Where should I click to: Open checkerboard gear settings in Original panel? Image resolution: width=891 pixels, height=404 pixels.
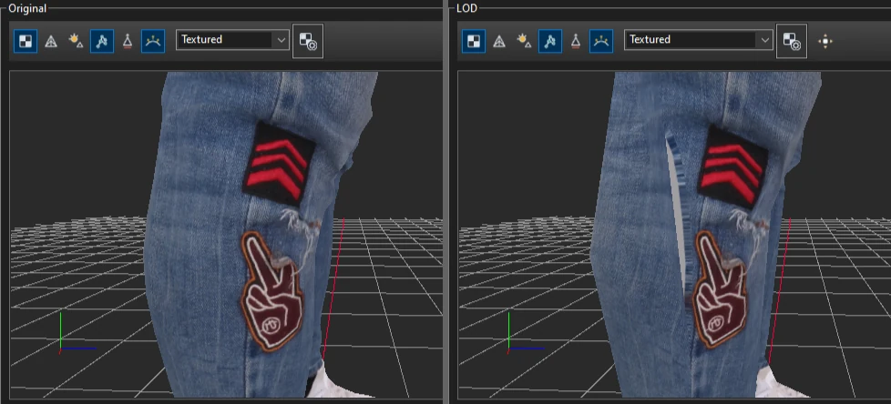[308, 41]
